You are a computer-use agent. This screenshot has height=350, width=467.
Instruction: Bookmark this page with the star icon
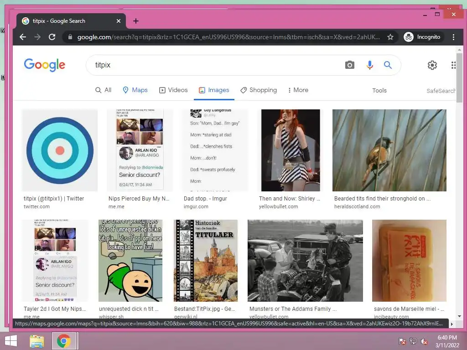pos(390,37)
